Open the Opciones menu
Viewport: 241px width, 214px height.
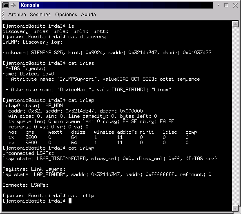click(66, 15)
